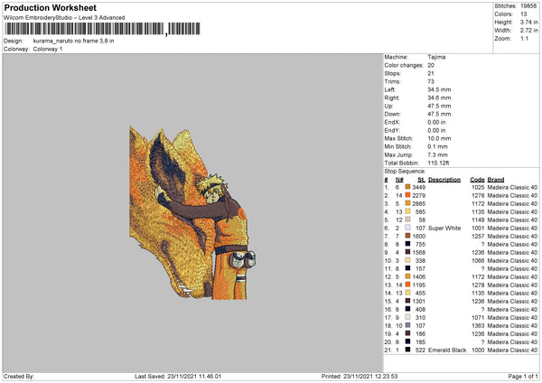Select 'Wilcom EmbroideryStudio – Level 3 Advanced' text
Screen dimensions: 542x383
(x=64, y=18)
